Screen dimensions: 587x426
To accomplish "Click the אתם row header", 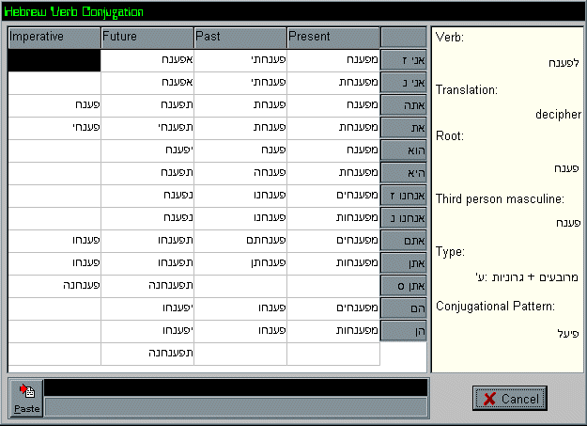I will tap(404, 241).
